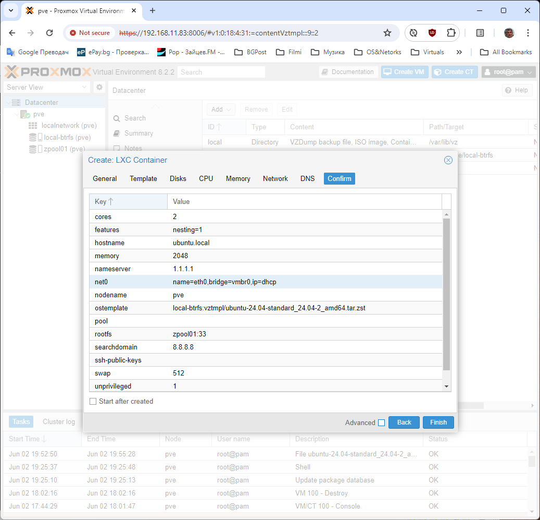This screenshot has width=540, height=520.
Task: Close the Create LXC Container dialog
Action: pyautogui.click(x=448, y=160)
